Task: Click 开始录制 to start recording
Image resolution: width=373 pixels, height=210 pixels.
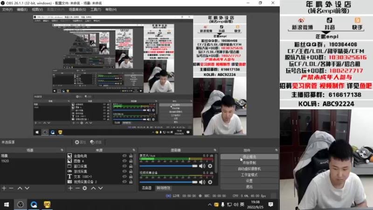Action: click(x=249, y=163)
